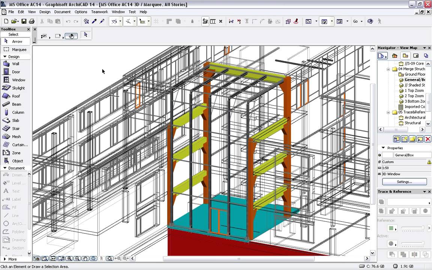The image size is (432, 270).
Task: Activate the Slab tool
Action: pyautogui.click(x=16, y=120)
